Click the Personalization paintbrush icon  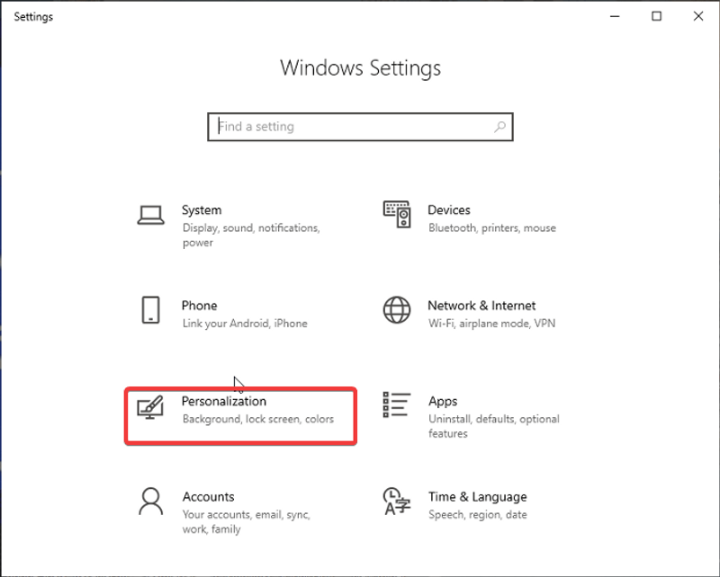point(150,407)
